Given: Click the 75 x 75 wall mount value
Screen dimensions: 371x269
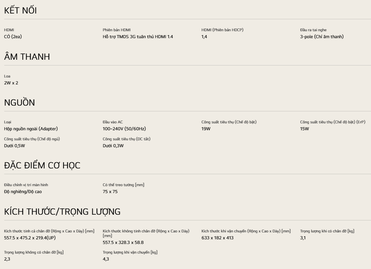Looking at the screenshot, I should click(x=110, y=192).
